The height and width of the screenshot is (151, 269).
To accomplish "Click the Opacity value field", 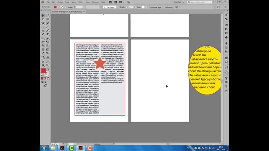I will pos(129,7).
